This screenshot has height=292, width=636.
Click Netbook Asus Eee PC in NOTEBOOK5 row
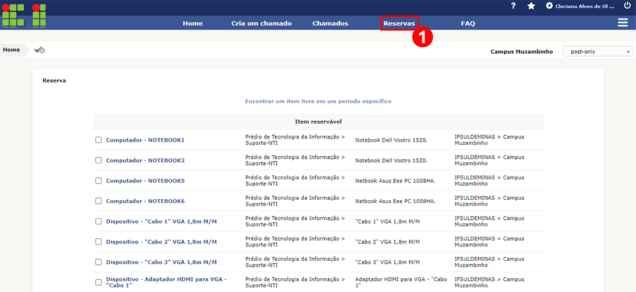pyautogui.click(x=395, y=181)
